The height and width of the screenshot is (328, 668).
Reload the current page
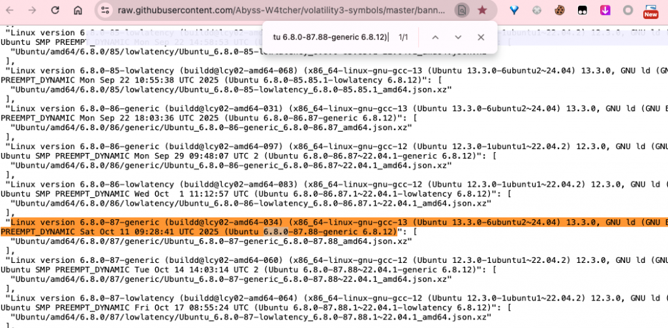55,10
